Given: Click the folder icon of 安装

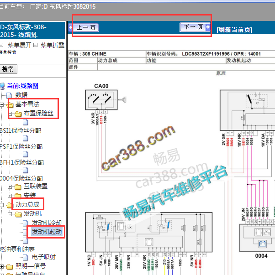Looking at the screenshot, I should click(18, 196).
